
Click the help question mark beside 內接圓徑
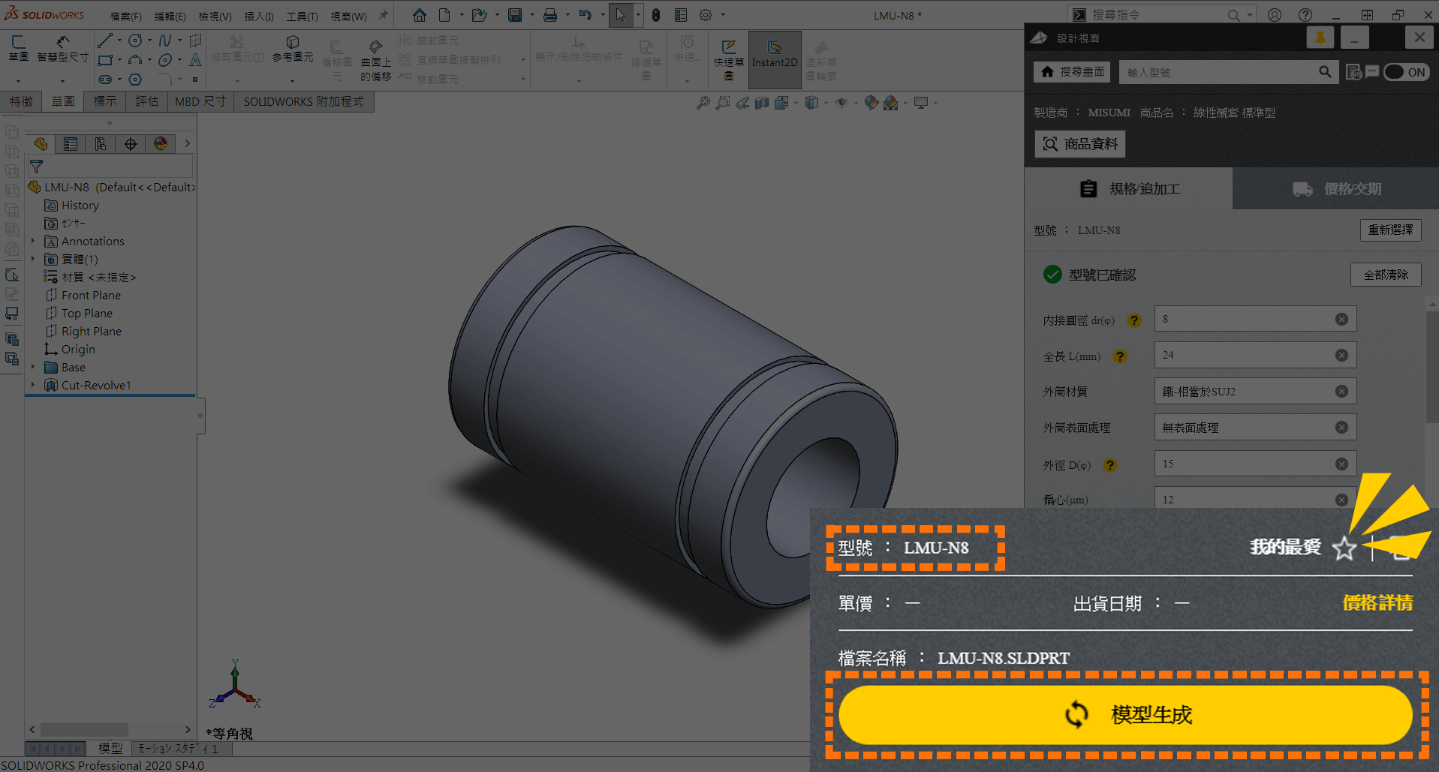click(x=1134, y=320)
